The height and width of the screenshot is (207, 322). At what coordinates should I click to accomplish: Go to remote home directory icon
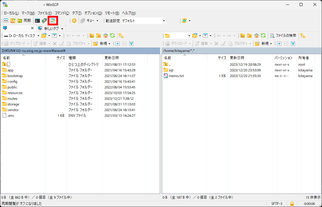click(256, 36)
